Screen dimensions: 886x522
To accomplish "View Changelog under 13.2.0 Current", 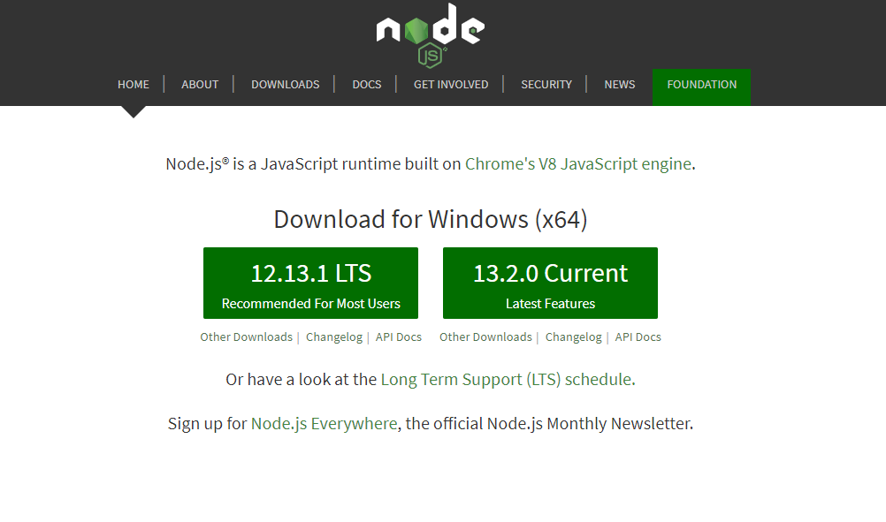I will pos(574,337).
